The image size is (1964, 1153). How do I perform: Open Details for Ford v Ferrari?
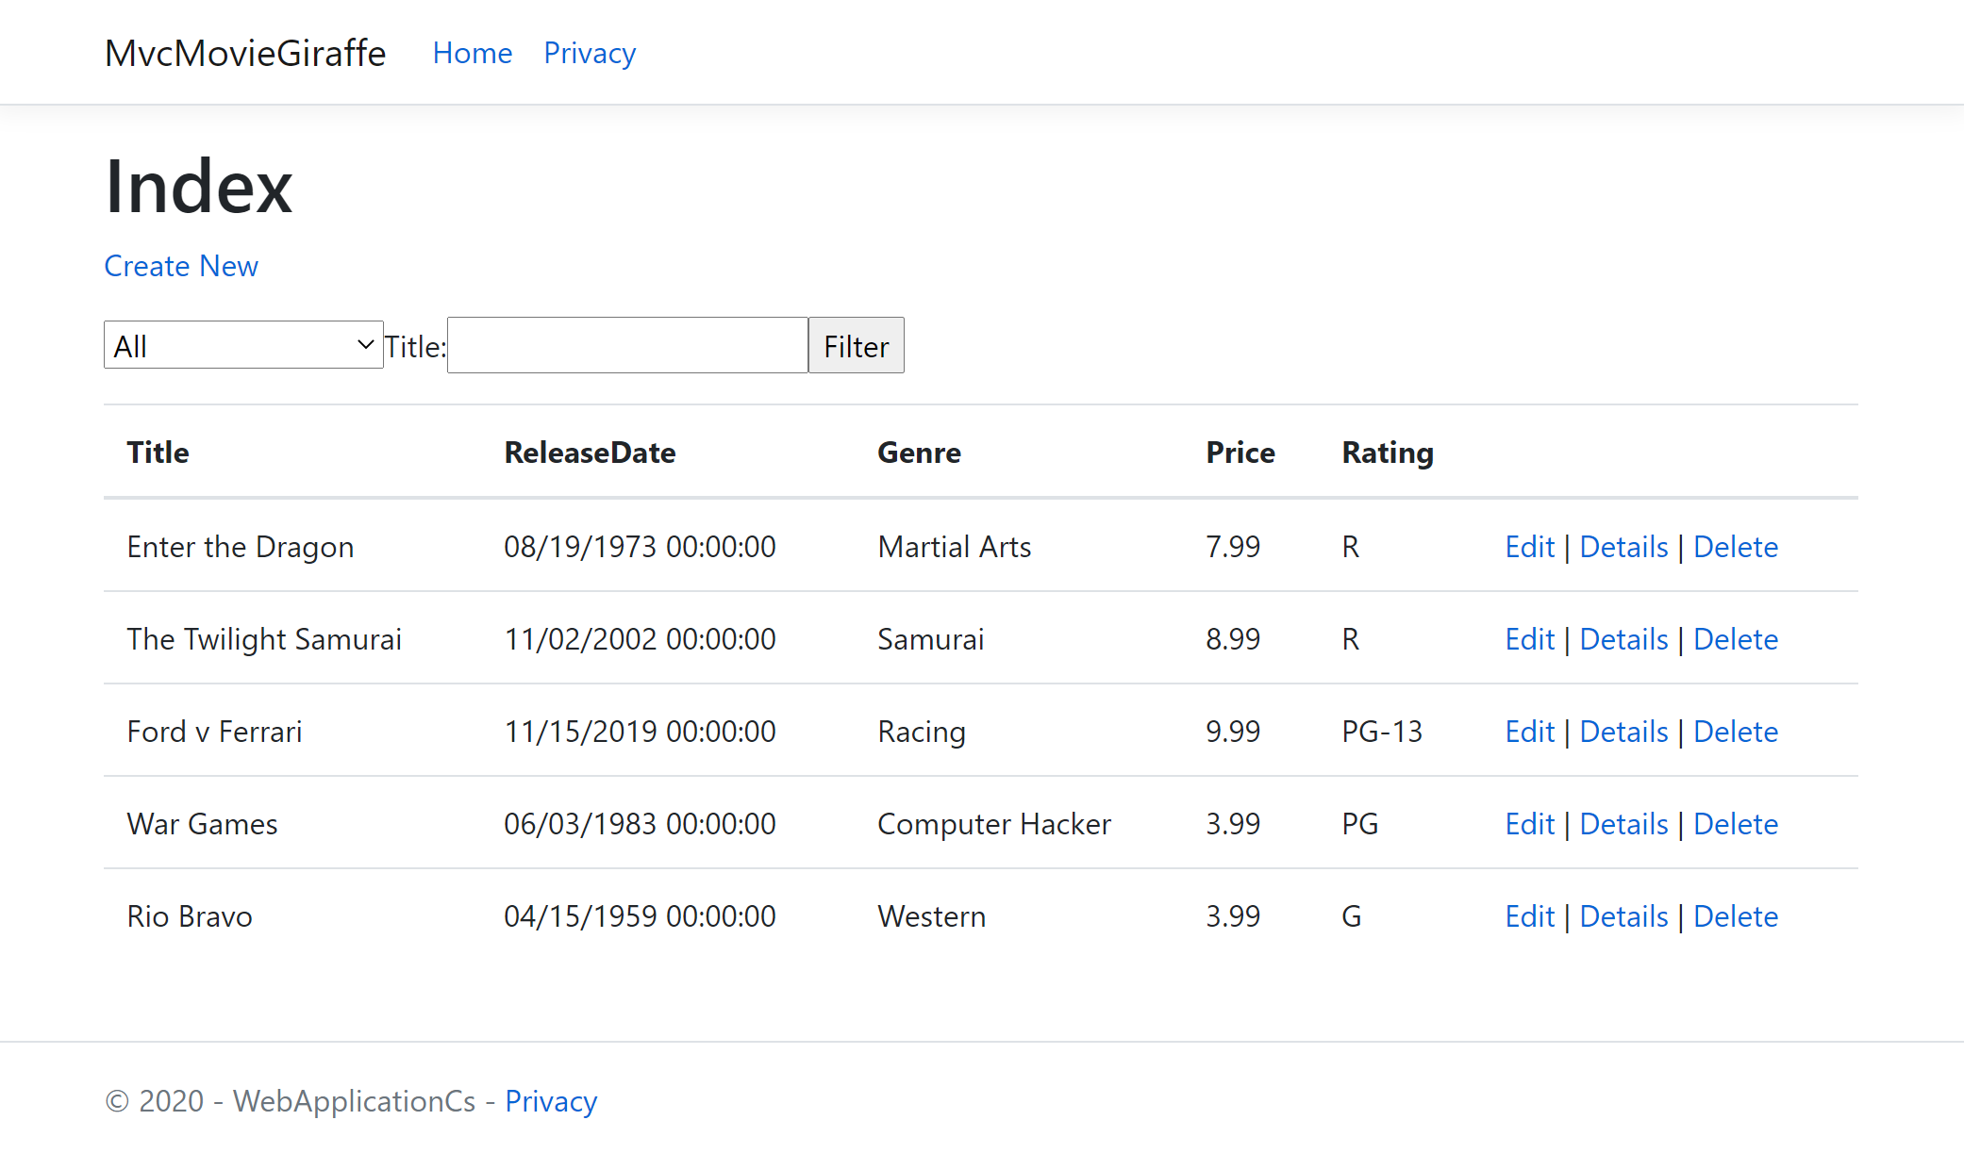(1623, 732)
